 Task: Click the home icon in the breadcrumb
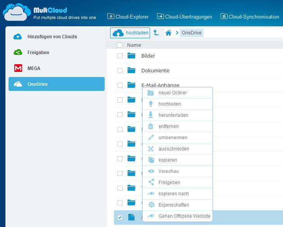[x=168, y=33]
